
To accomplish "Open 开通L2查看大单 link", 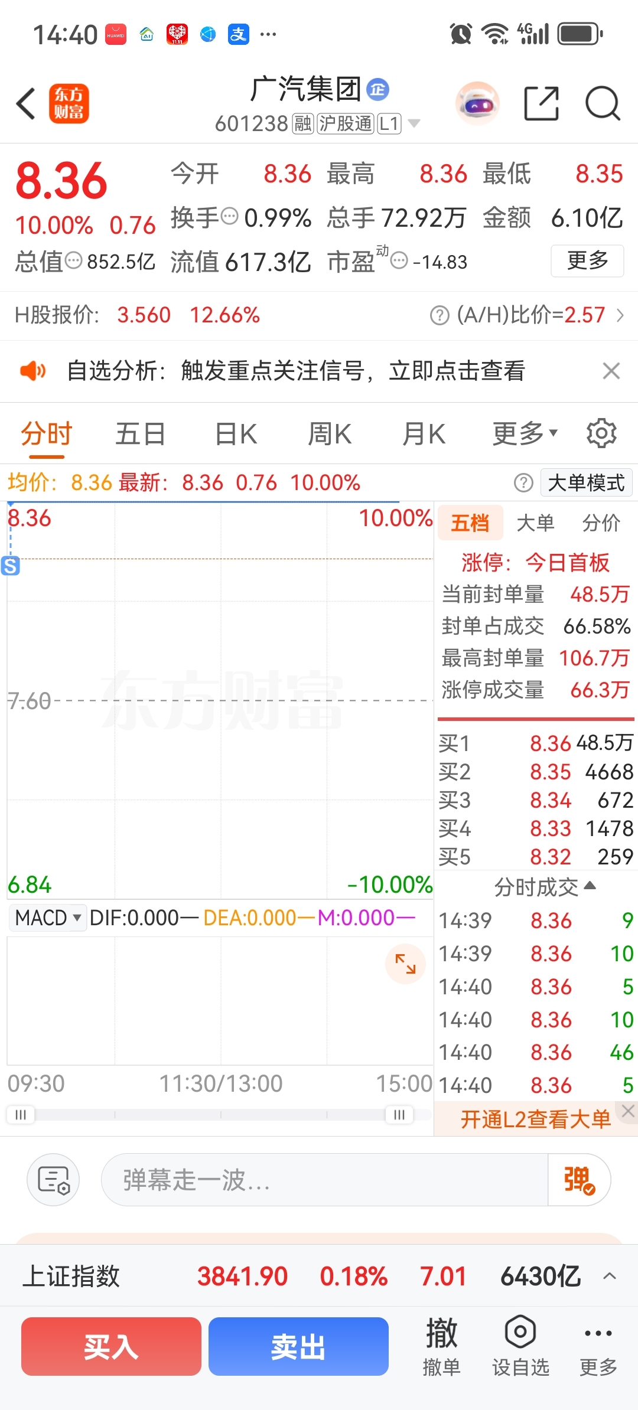I will (x=536, y=1119).
